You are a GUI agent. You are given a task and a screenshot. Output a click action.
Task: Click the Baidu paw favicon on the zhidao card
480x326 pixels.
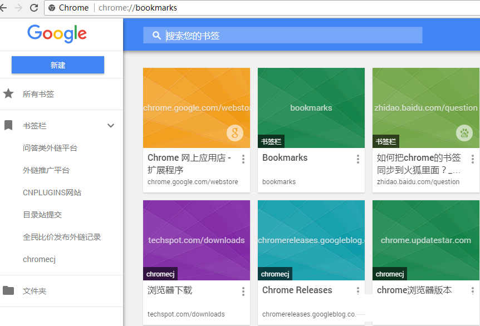(x=464, y=133)
